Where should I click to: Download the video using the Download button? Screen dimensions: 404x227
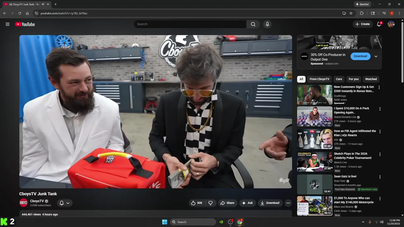(270, 203)
